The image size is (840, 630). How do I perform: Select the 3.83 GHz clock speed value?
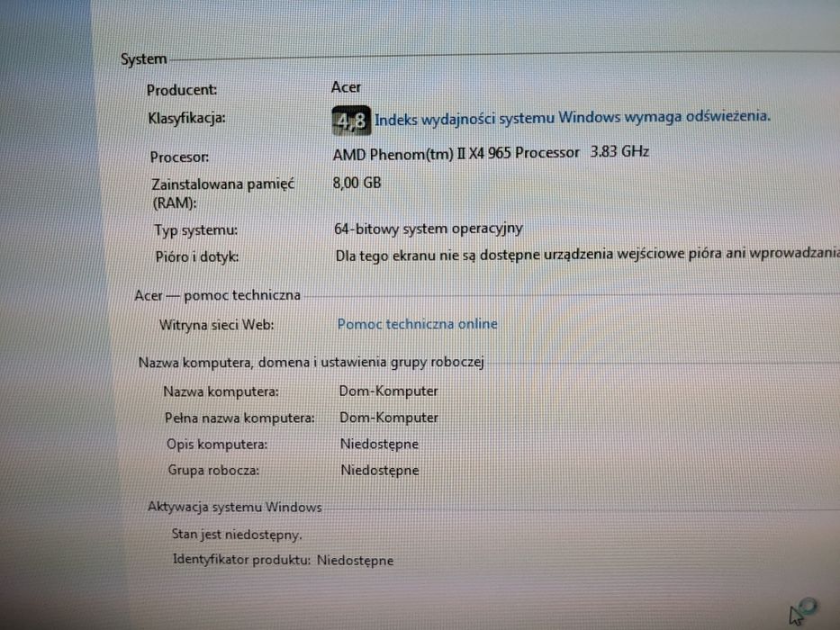(619, 151)
